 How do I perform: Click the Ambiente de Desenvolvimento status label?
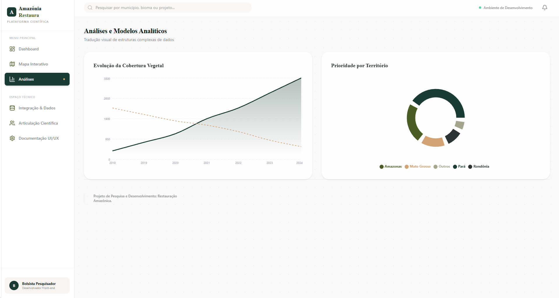tap(508, 8)
